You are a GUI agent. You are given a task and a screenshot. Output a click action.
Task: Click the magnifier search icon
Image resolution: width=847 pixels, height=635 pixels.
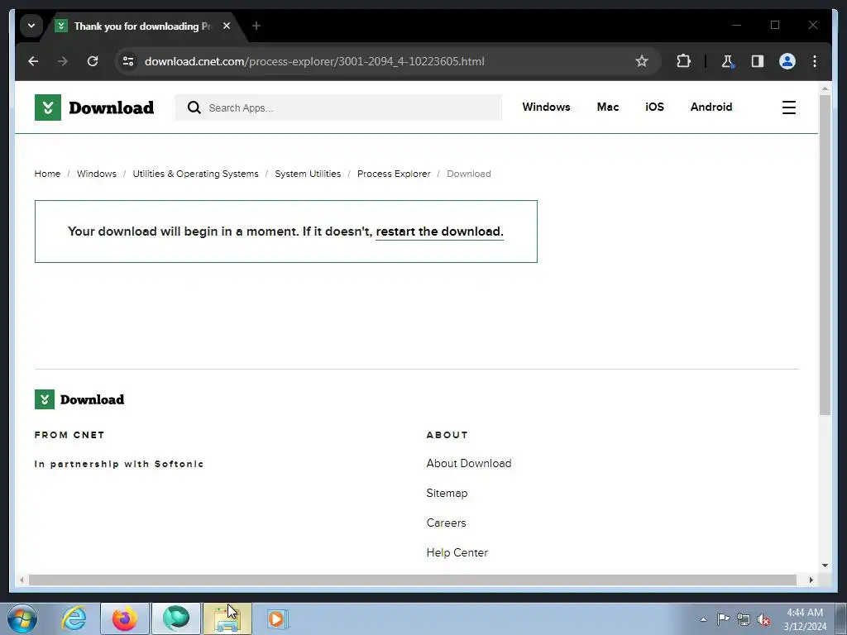tap(194, 108)
